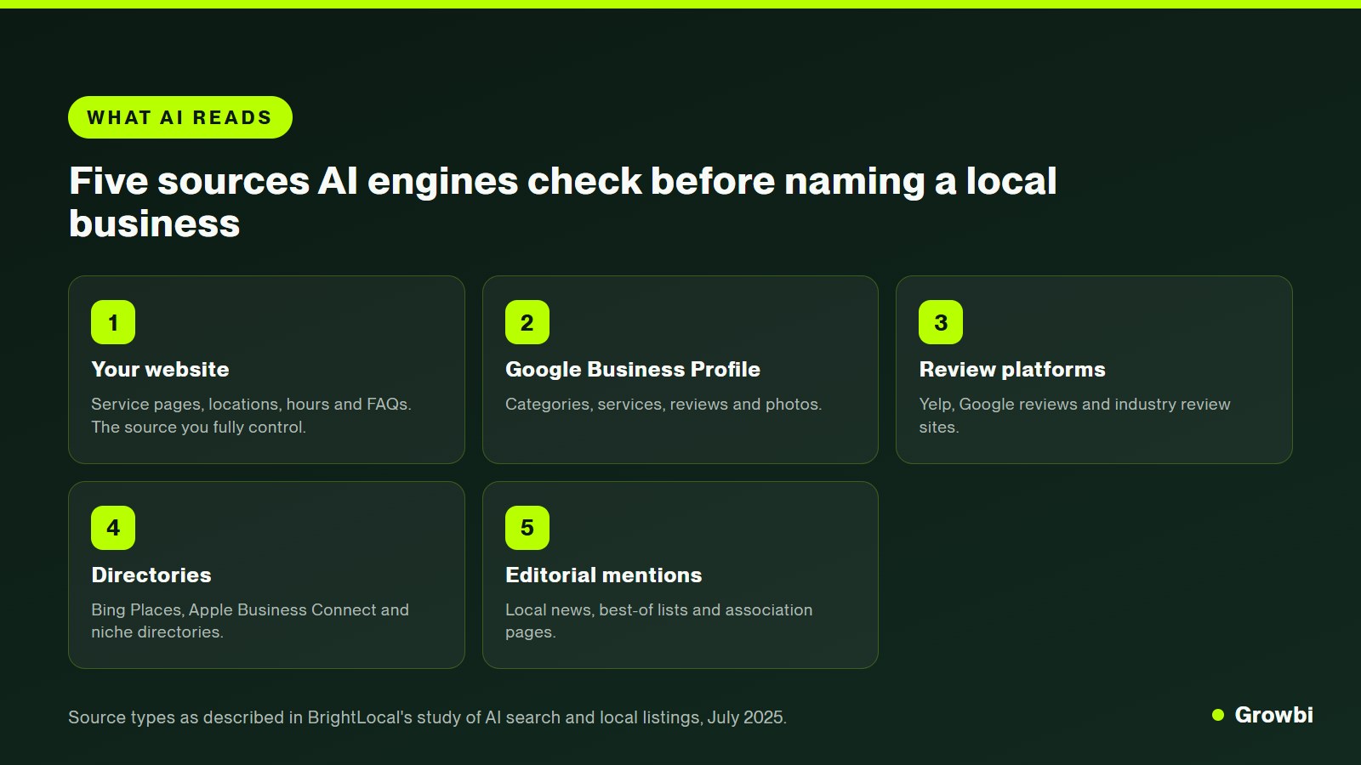
Task: Click text "Categories, services, reviews and photos."
Action: pyautogui.click(x=663, y=405)
